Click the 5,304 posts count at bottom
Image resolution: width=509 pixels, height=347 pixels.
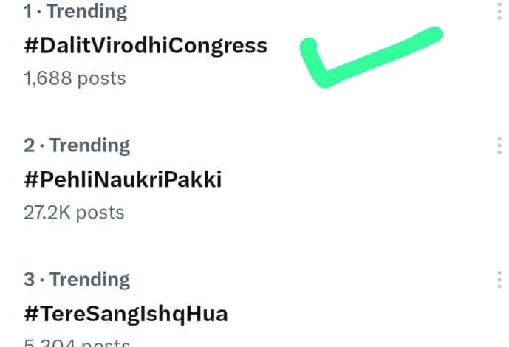click(77, 343)
